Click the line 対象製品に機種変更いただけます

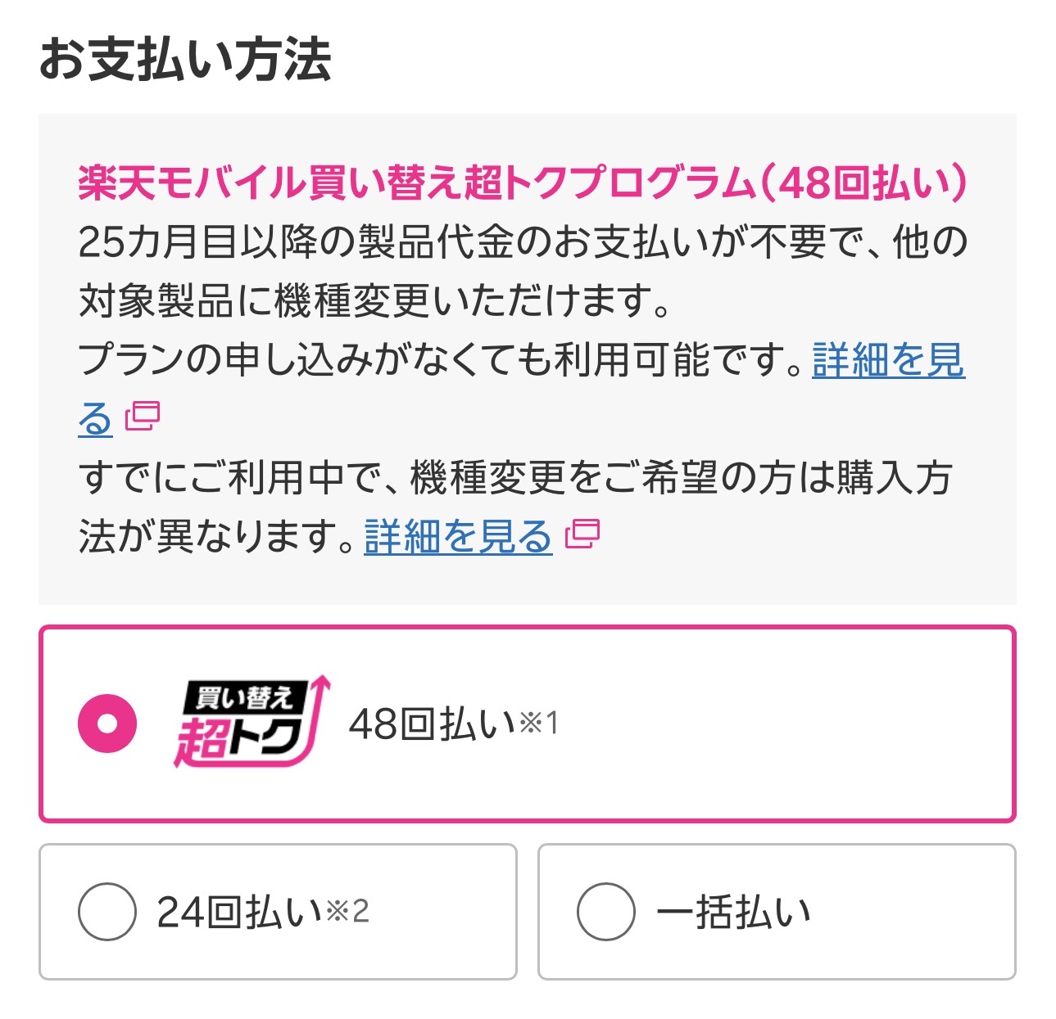click(x=375, y=301)
